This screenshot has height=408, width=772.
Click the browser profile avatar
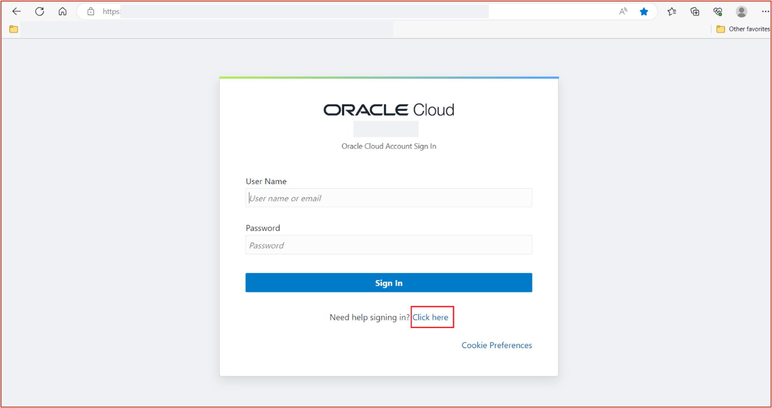click(x=741, y=11)
